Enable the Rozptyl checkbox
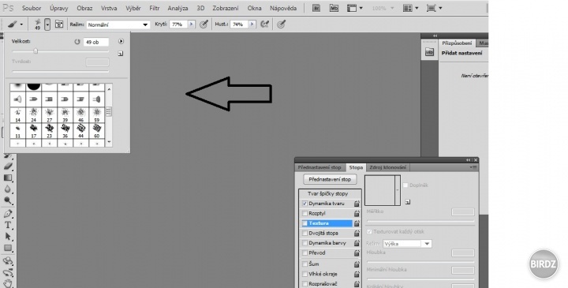 point(305,213)
